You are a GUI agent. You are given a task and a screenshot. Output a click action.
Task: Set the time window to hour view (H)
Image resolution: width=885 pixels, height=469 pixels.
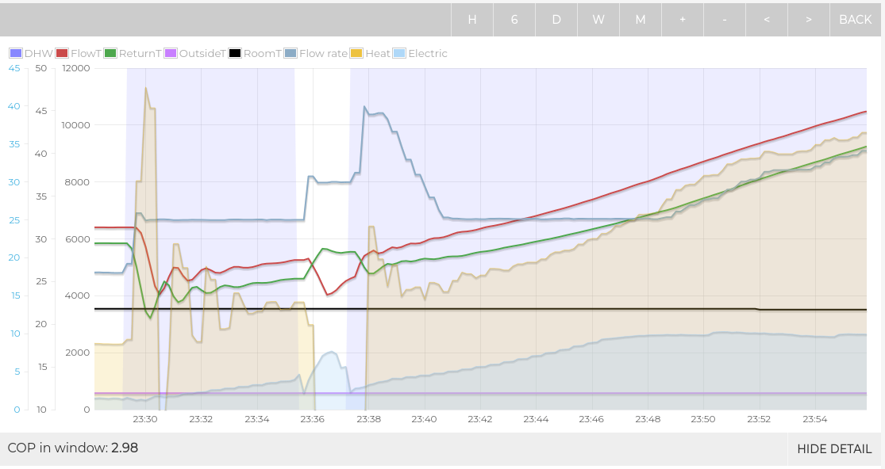coord(472,20)
